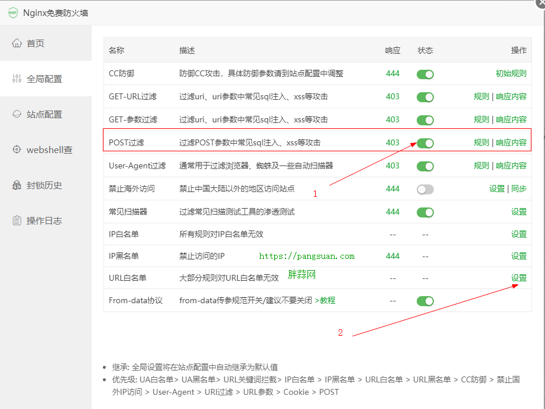Open 设置 for URL白名单

(x=518, y=278)
